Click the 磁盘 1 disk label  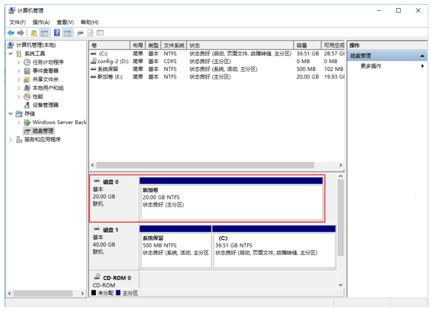point(110,230)
